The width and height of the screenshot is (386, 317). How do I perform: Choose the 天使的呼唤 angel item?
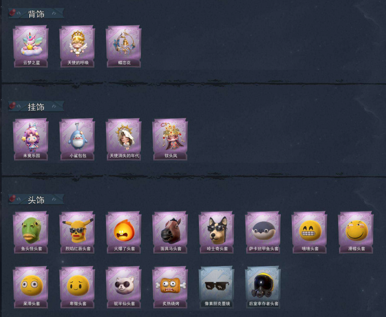click(77, 46)
